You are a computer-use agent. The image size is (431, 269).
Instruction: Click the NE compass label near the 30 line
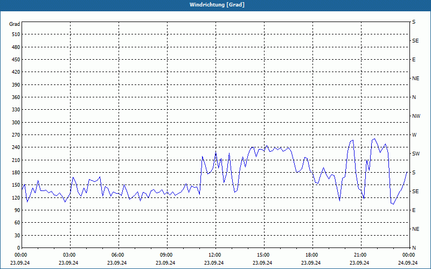pyautogui.click(x=415, y=229)
